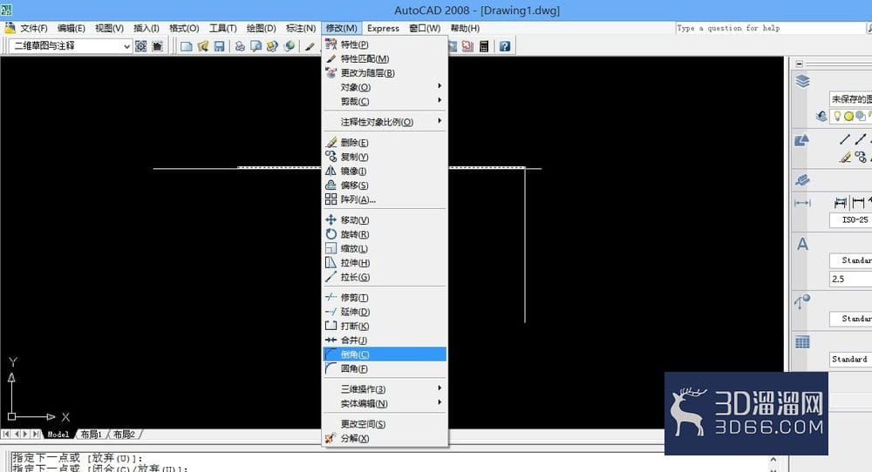Click the Text panel A icon

[x=802, y=244]
